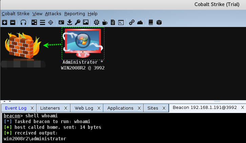This screenshot has height=143, width=246.
Task: Click the minus icon to disconnect
Action: pyautogui.click(x=13, y=23)
